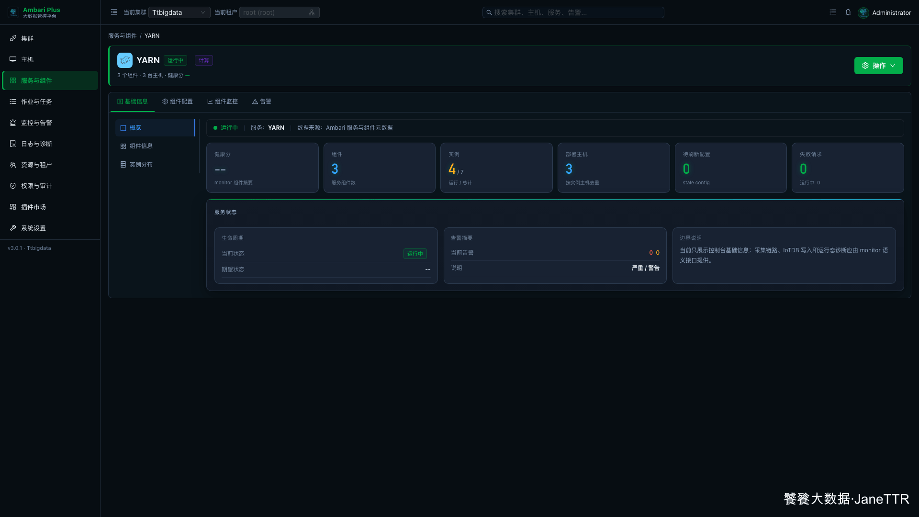Click the 计算 tag next to YARN
The width and height of the screenshot is (919, 517).
[x=204, y=60]
